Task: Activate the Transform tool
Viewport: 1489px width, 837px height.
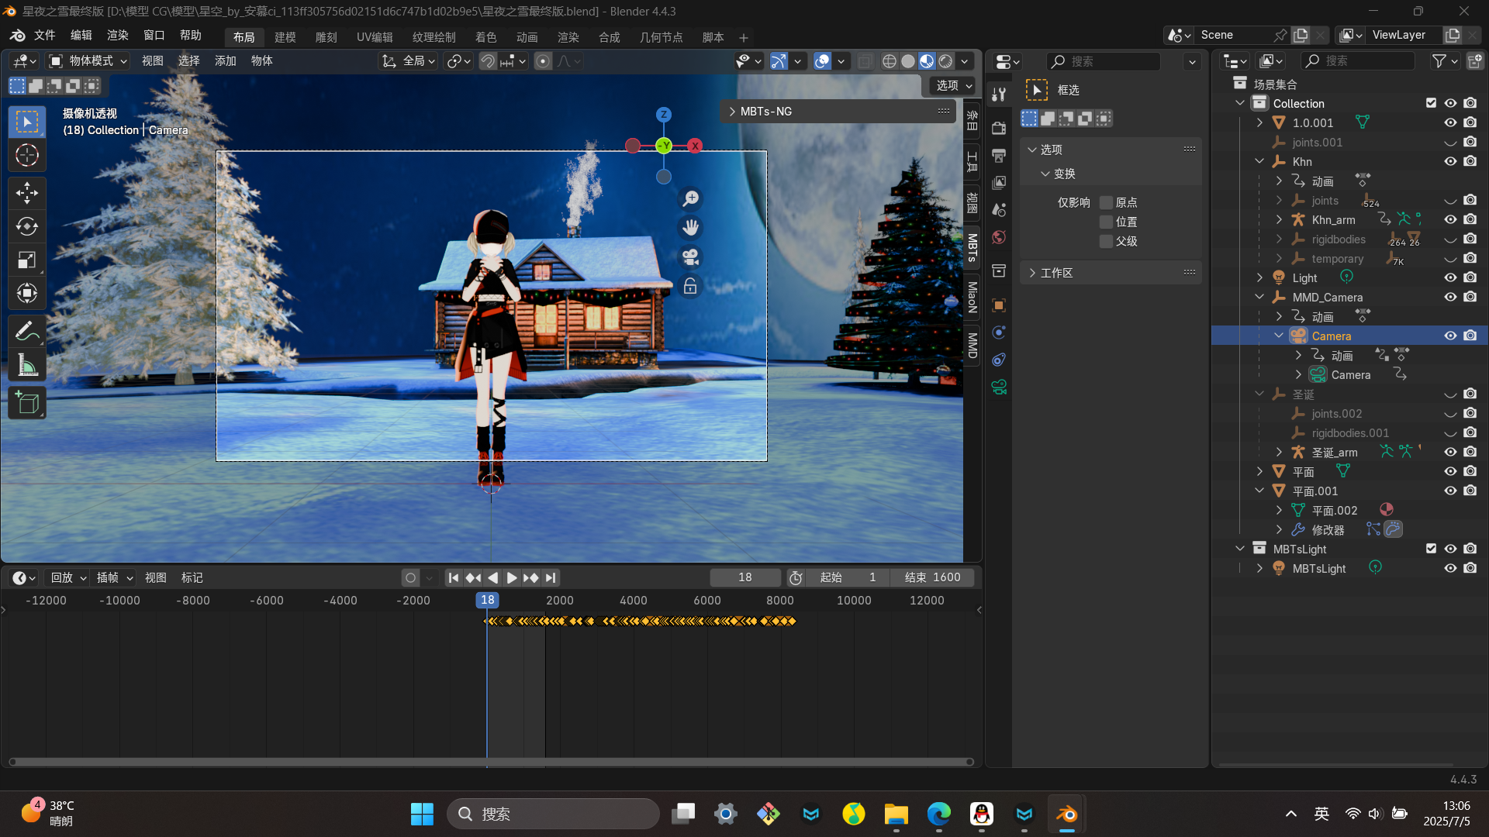Action: (x=27, y=293)
